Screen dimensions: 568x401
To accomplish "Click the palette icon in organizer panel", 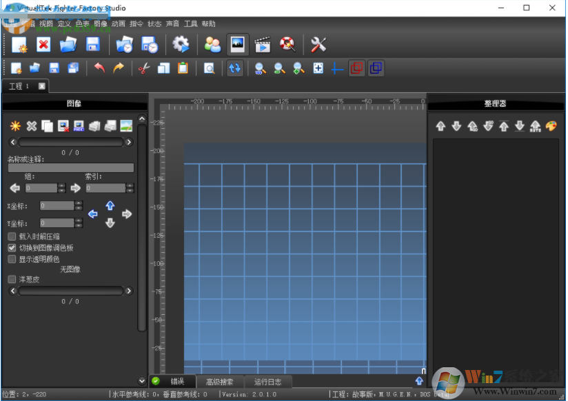I will pyautogui.click(x=551, y=126).
